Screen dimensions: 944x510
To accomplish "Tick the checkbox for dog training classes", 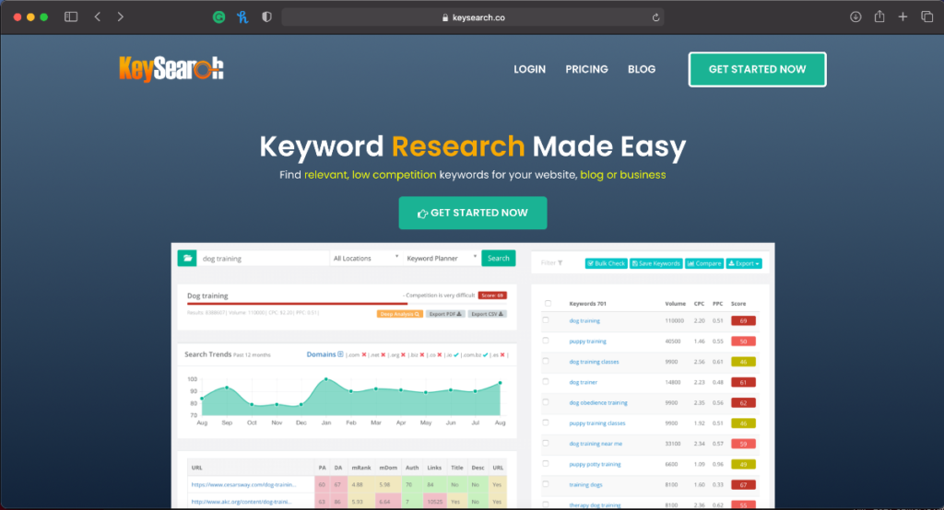I will [x=546, y=361].
